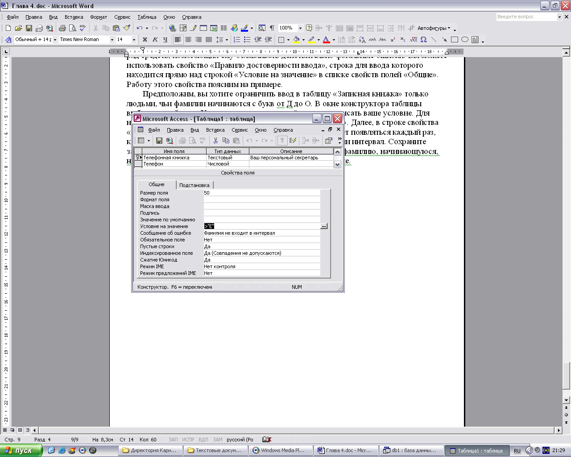
Task: Click the 'Телефон' field name cell
Action: click(174, 164)
